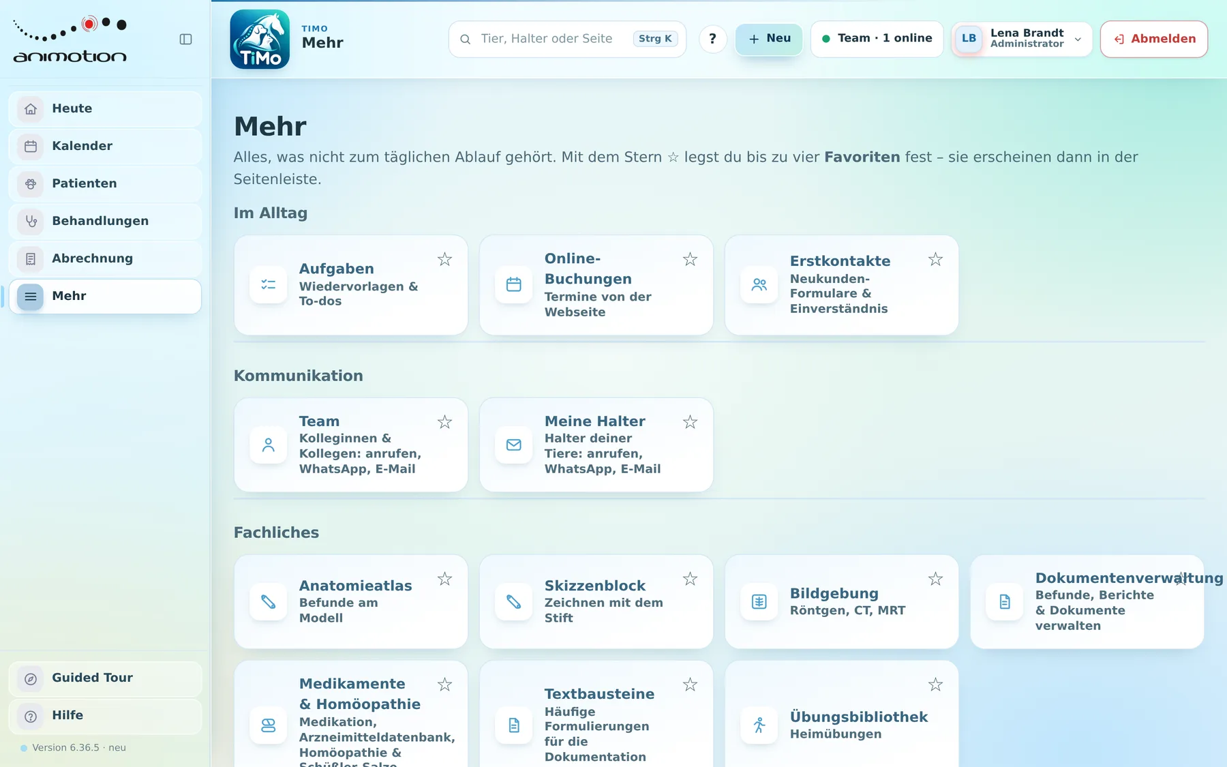Open the Neu create menu
This screenshot has height=767, width=1227.
pyautogui.click(x=769, y=39)
